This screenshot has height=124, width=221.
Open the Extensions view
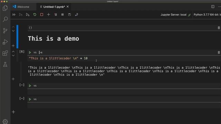click(5, 53)
